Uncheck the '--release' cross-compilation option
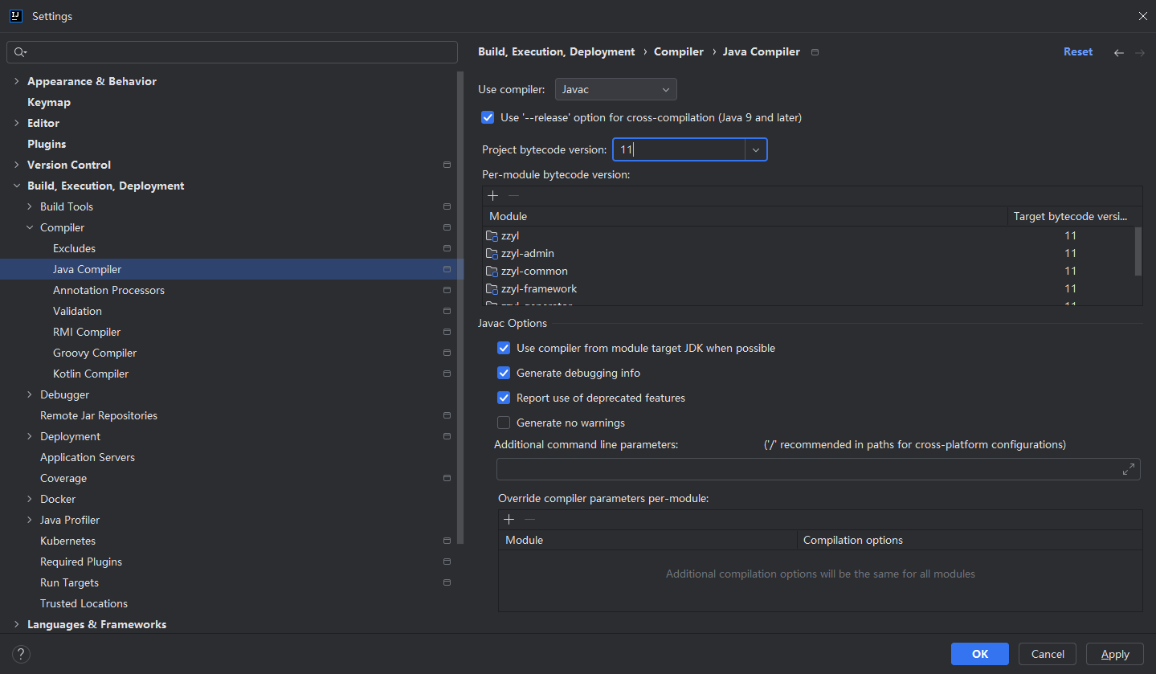The image size is (1156, 674). click(x=488, y=117)
